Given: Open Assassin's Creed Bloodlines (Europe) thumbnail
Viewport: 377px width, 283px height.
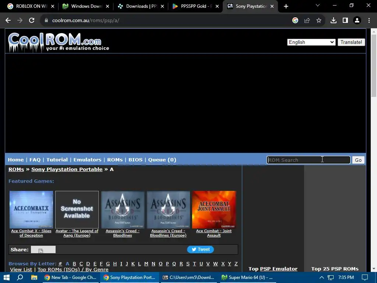Looking at the screenshot, I should click(168, 210).
